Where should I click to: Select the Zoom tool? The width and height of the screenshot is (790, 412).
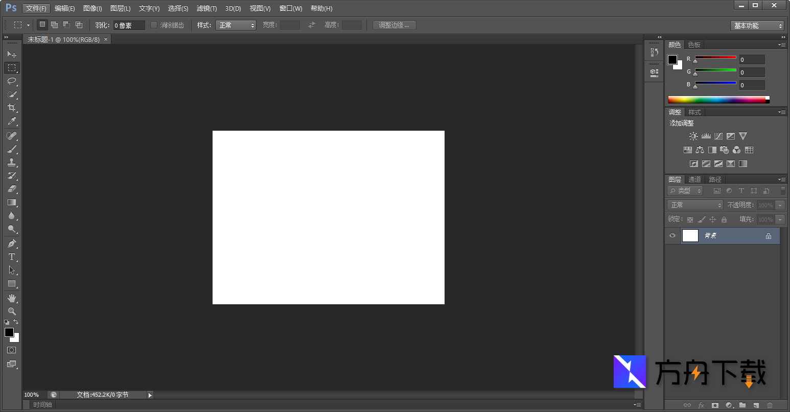point(11,311)
